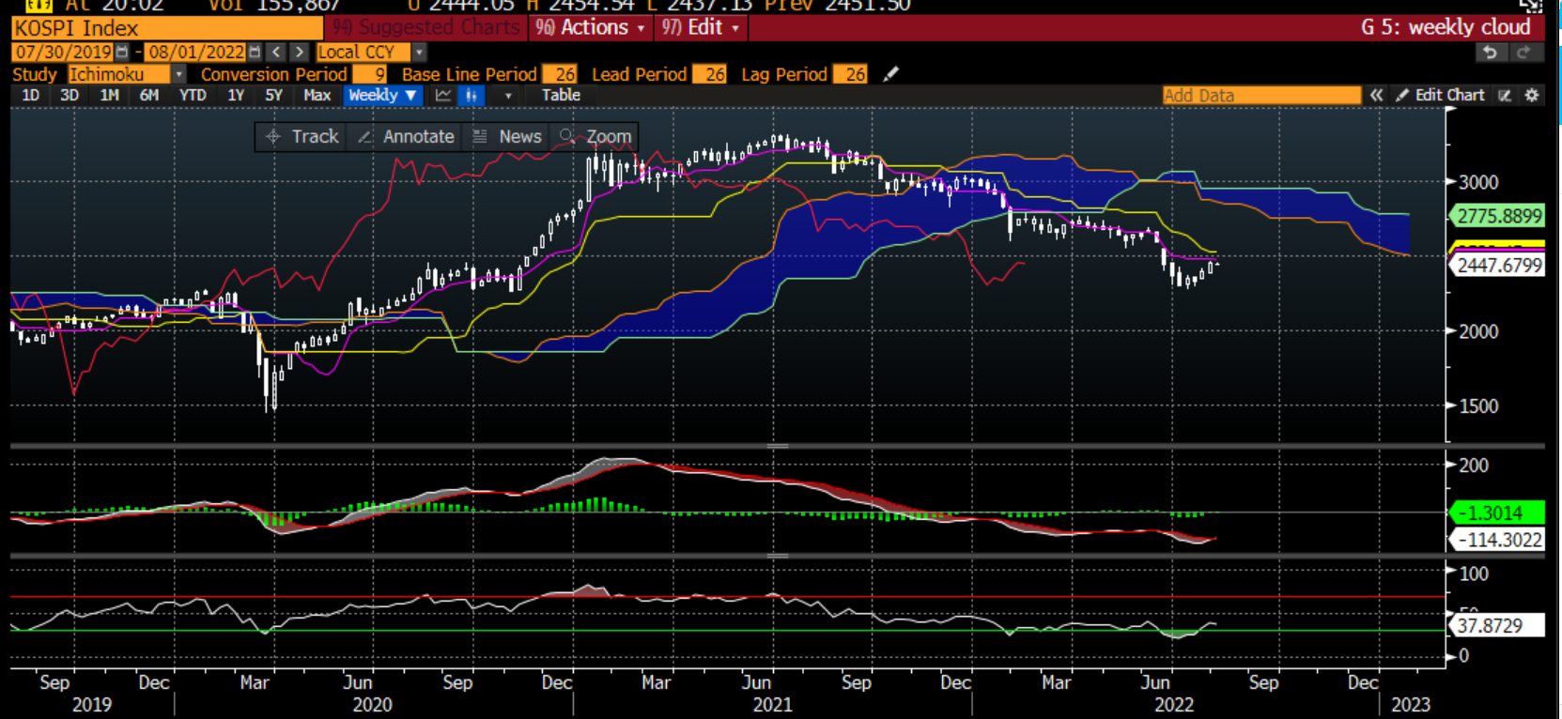
Task: Open the start date calendar picker
Action: click(x=122, y=53)
